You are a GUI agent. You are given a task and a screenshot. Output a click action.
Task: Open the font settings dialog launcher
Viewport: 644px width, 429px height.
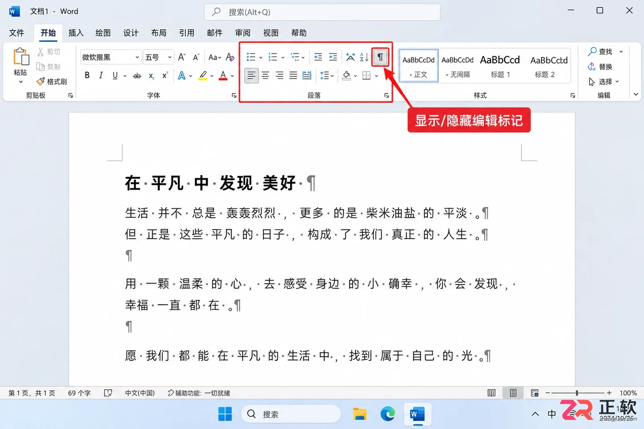point(233,96)
